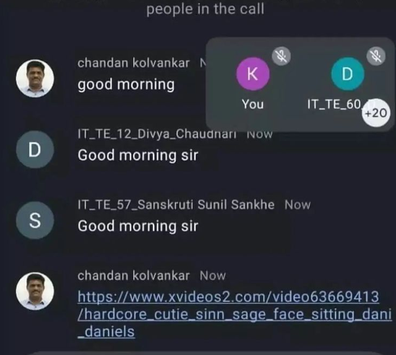This screenshot has height=355, width=396.
Task: Click the IT_TE_57_Sanskruti Sunil Sankhe sender name
Action: click(176, 204)
